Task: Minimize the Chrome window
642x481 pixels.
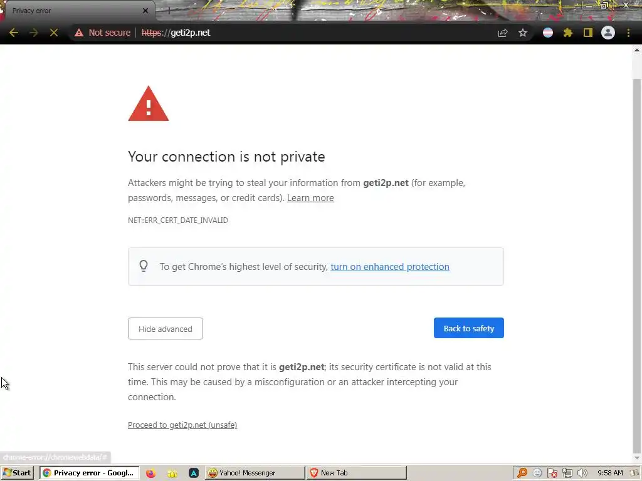Action: (x=589, y=6)
